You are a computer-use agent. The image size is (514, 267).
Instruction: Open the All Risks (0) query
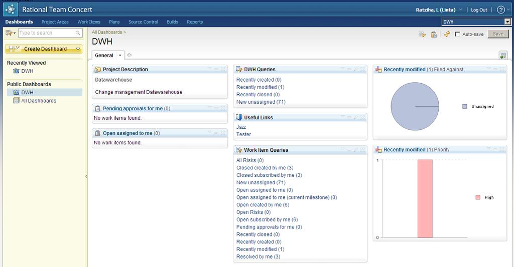(x=250, y=160)
